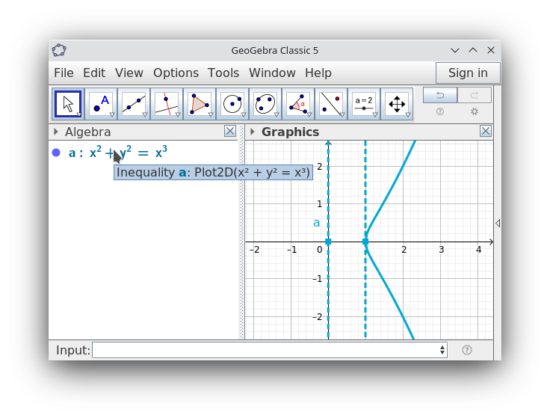550x418 pixels.
Task: Toggle visibility dot of object a
Action: pos(56,153)
